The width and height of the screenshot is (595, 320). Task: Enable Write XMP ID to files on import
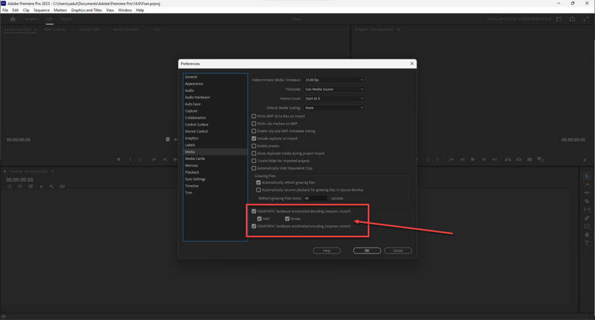click(x=254, y=116)
